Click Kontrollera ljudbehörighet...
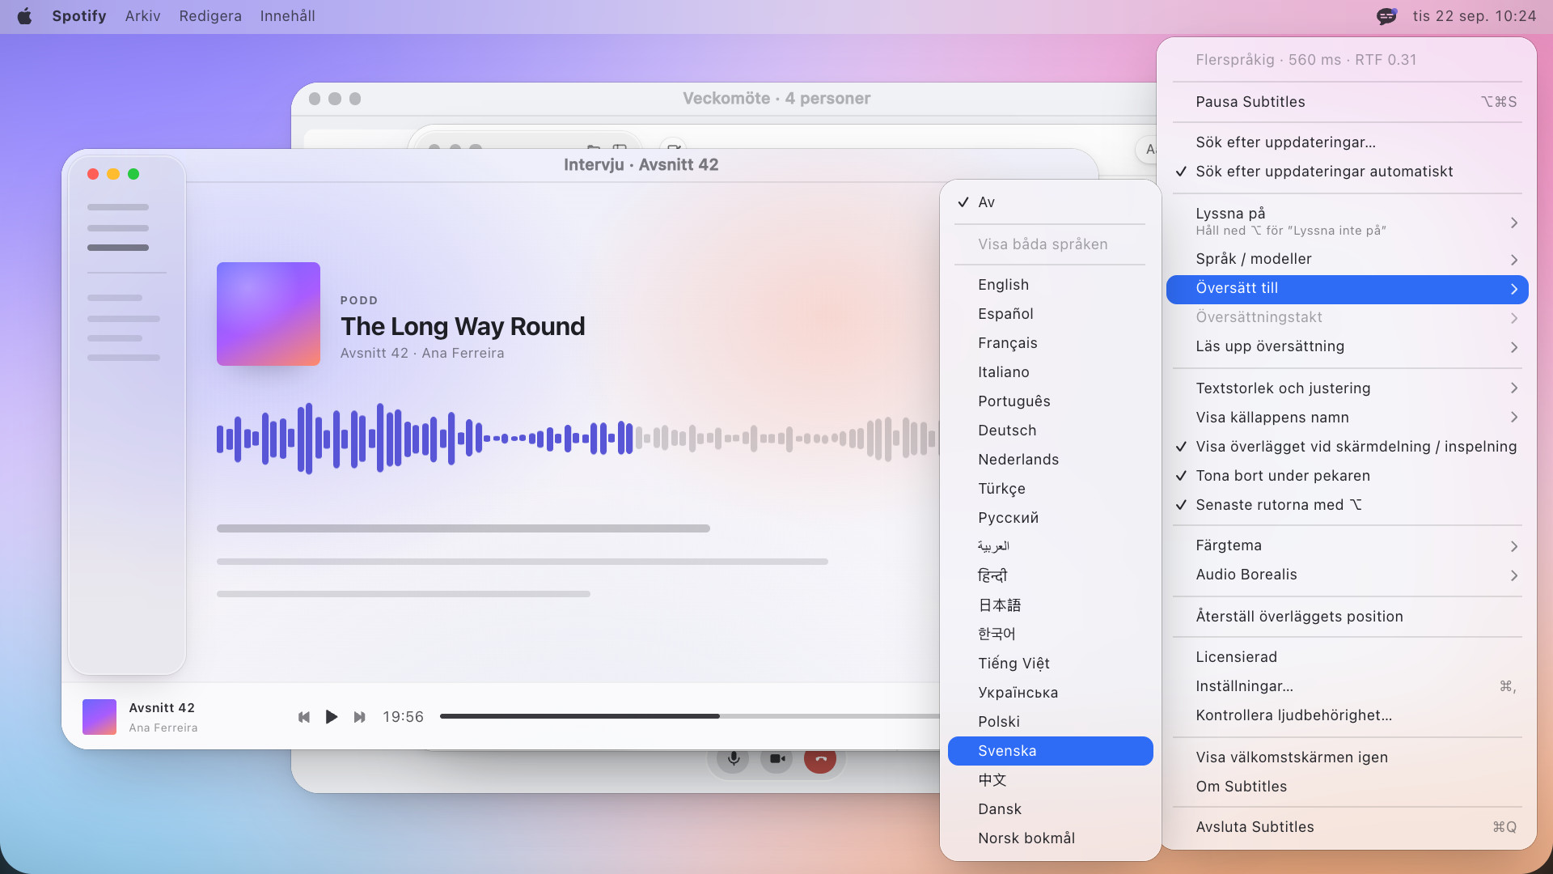Viewport: 1553px width, 874px height. 1347,715
